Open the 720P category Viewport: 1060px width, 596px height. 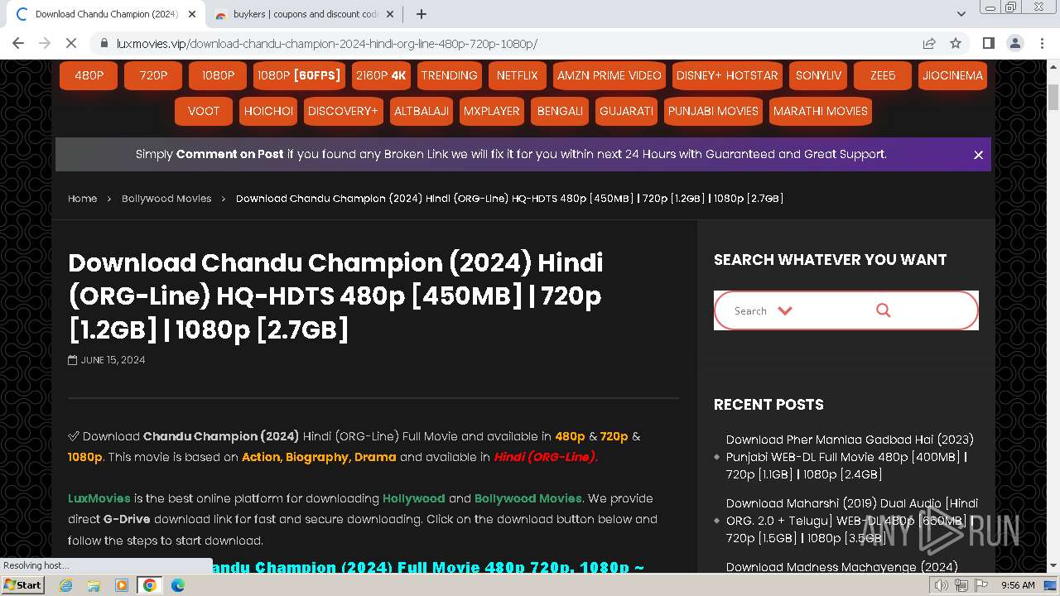[153, 75]
